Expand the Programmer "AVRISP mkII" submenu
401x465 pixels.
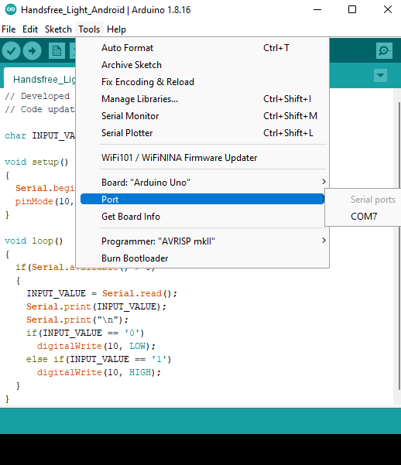(204, 241)
